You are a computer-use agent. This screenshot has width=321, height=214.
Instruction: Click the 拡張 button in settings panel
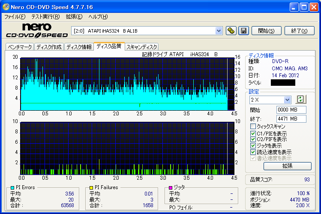click(x=288, y=166)
